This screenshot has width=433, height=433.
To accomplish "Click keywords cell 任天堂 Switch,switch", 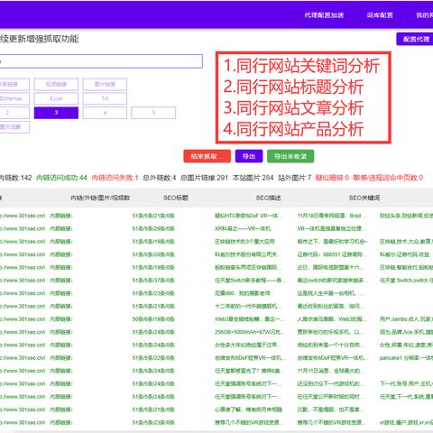I will coord(406,281).
